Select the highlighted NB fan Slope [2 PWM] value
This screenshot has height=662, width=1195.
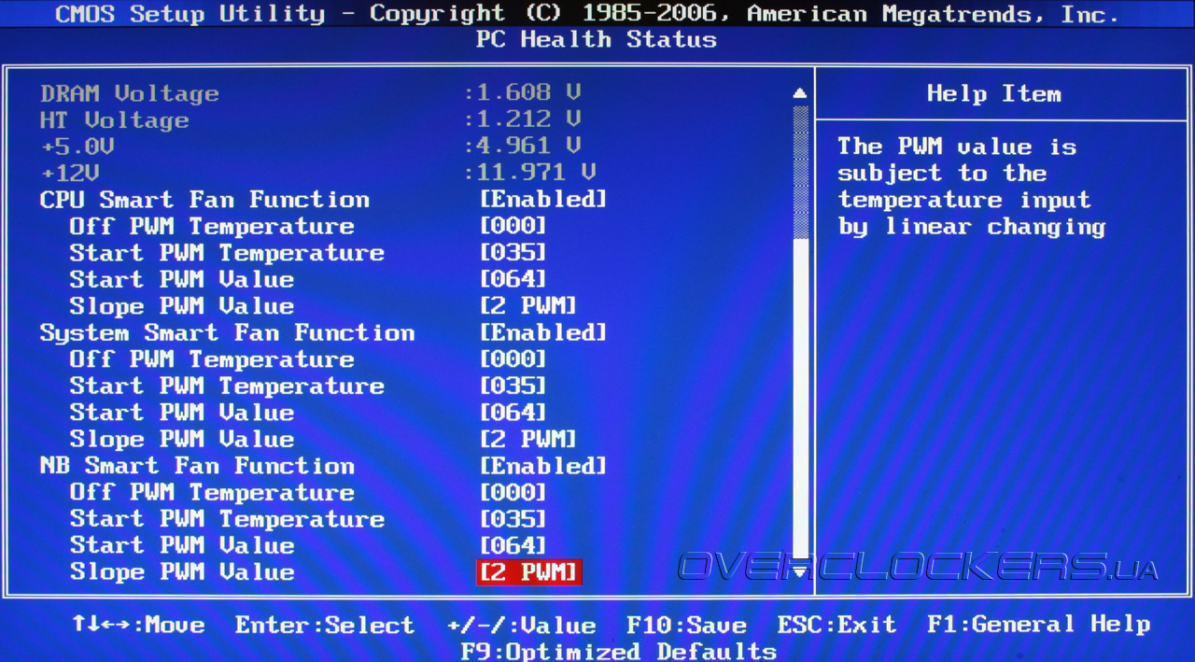click(528, 571)
